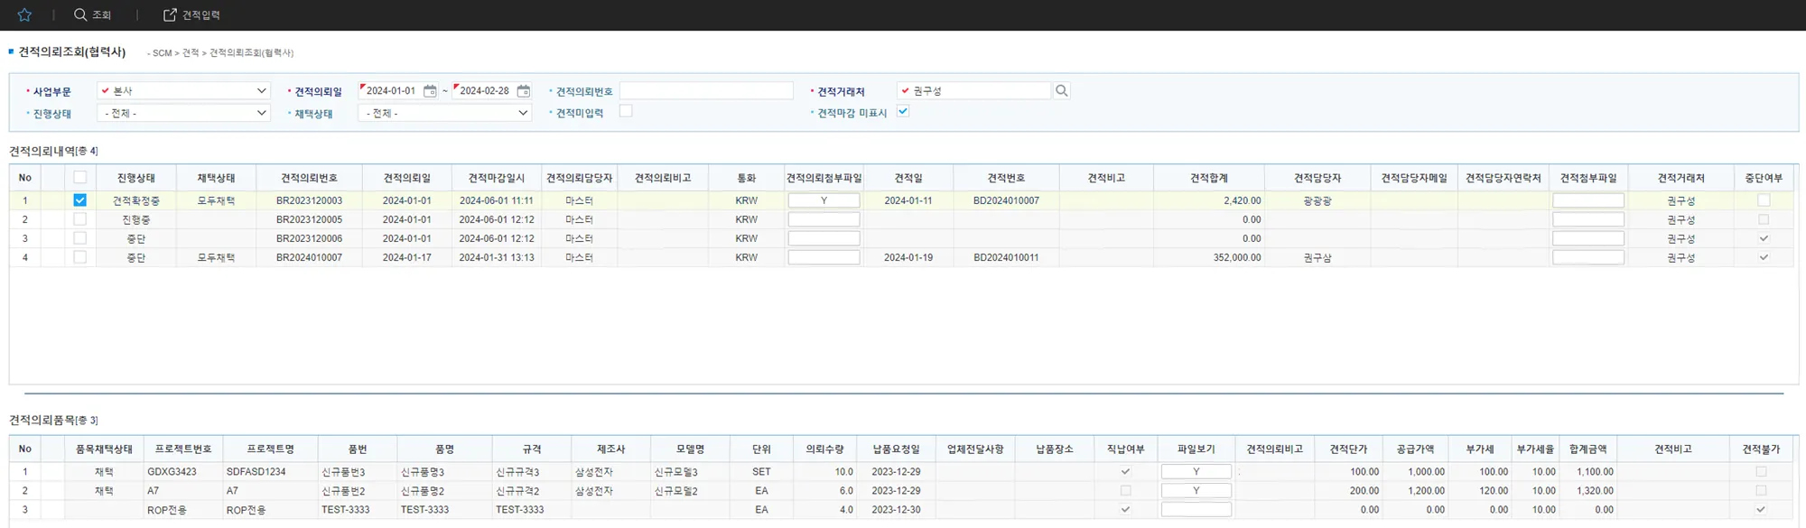Open the end date calendar picker
This screenshot has width=1806, height=528.
pyautogui.click(x=524, y=91)
